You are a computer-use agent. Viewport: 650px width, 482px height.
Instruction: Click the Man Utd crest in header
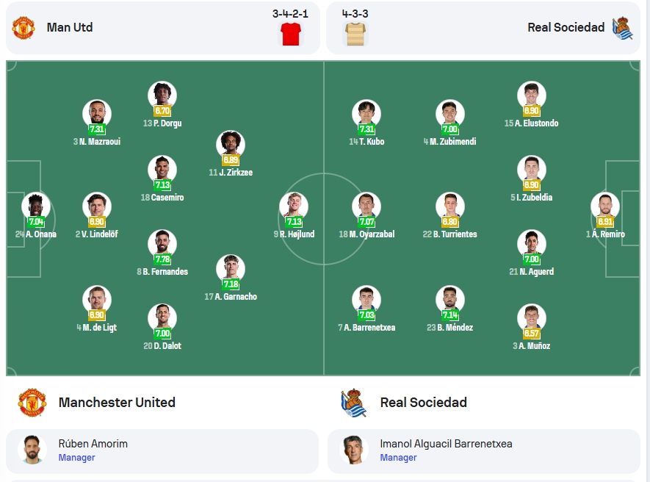tap(24, 28)
